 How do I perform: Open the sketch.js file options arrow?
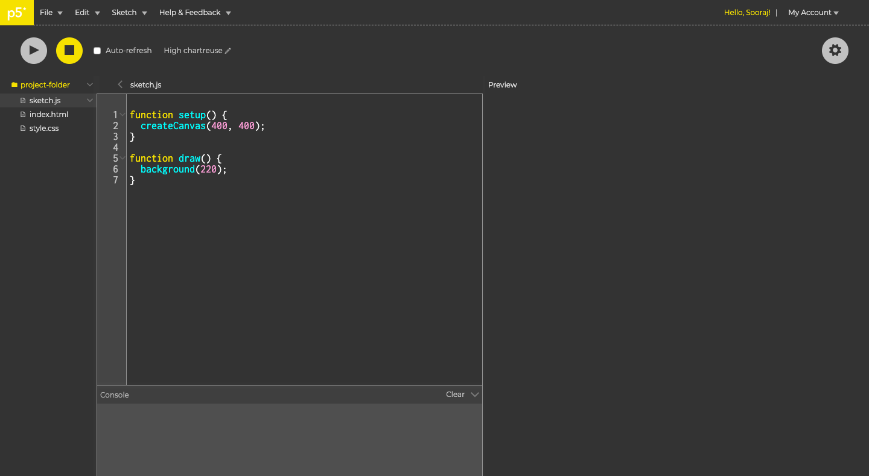[x=90, y=100]
